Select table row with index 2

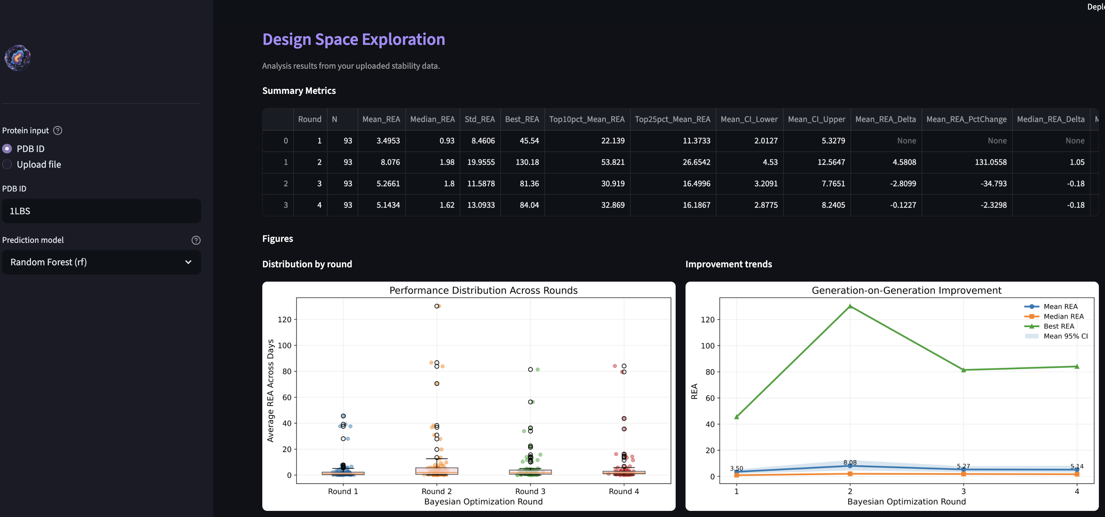pos(286,183)
